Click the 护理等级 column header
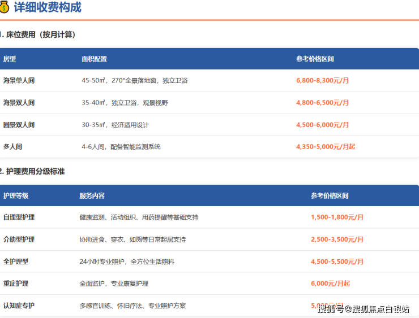The width and height of the screenshot is (419, 318). click(x=15, y=195)
